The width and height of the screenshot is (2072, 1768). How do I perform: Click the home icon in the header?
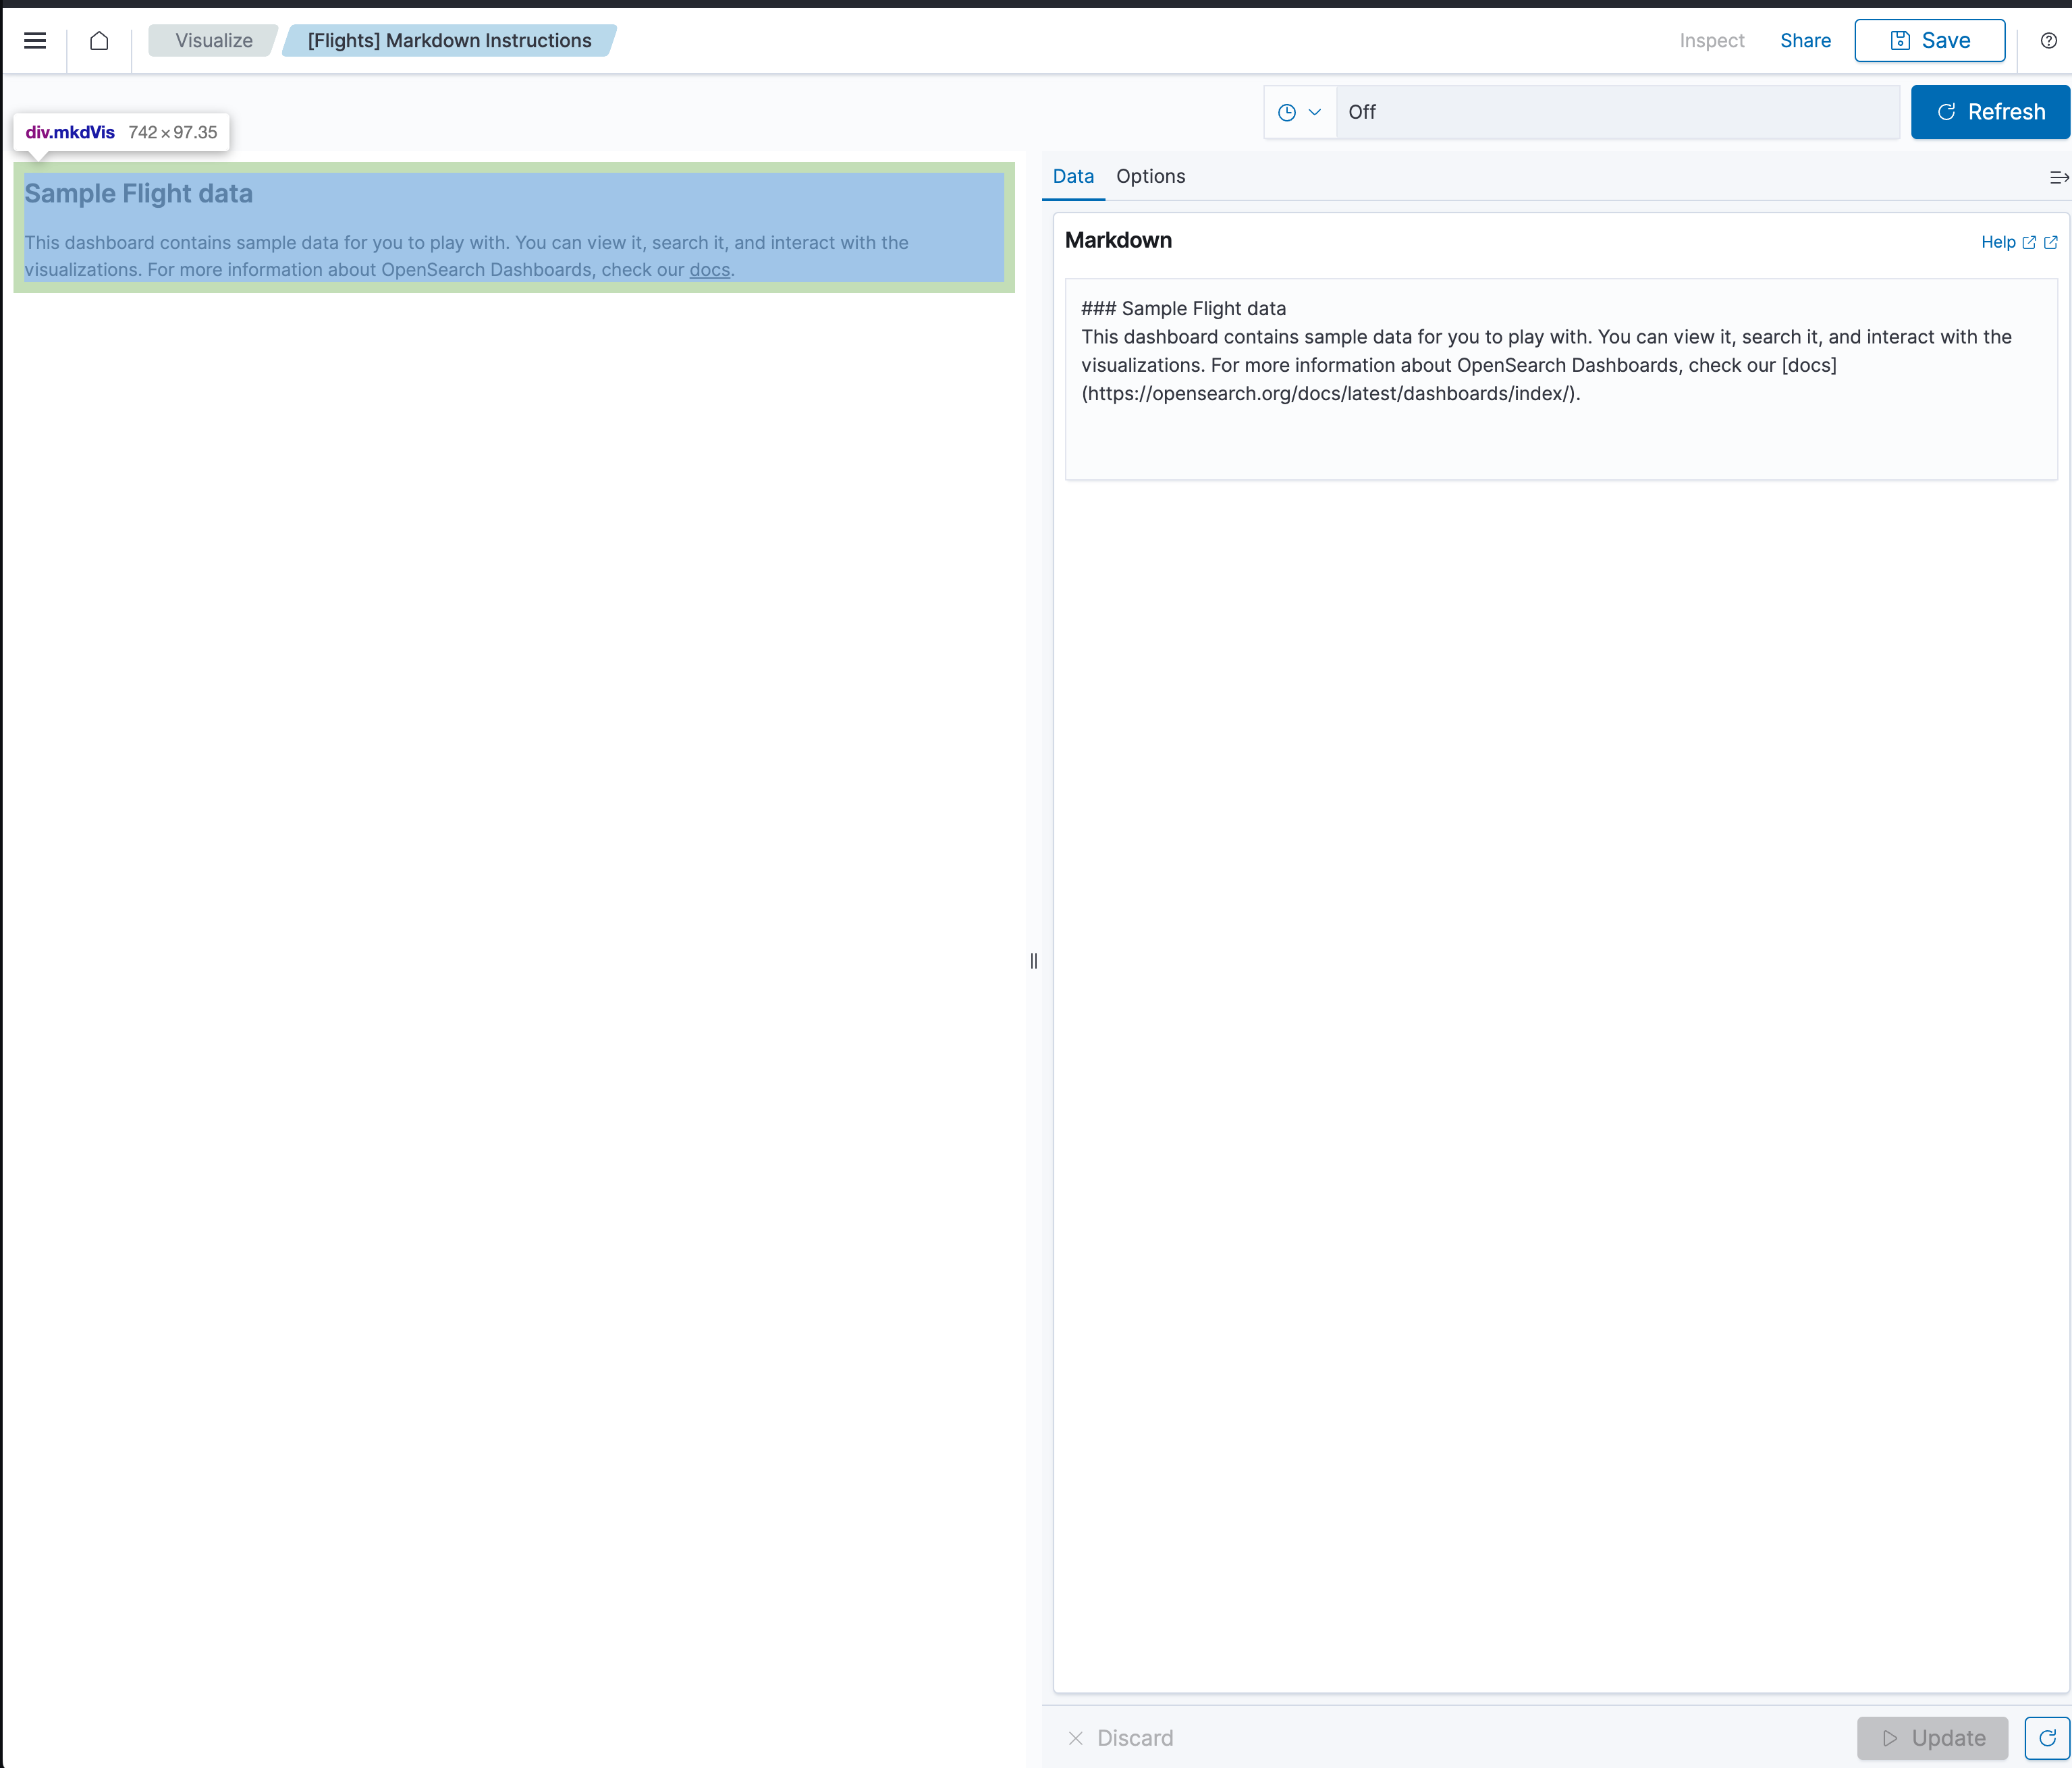pos(99,41)
